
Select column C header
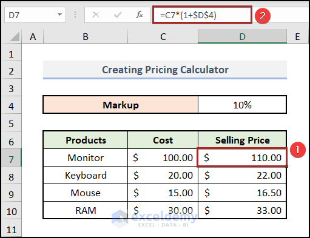coord(163,36)
